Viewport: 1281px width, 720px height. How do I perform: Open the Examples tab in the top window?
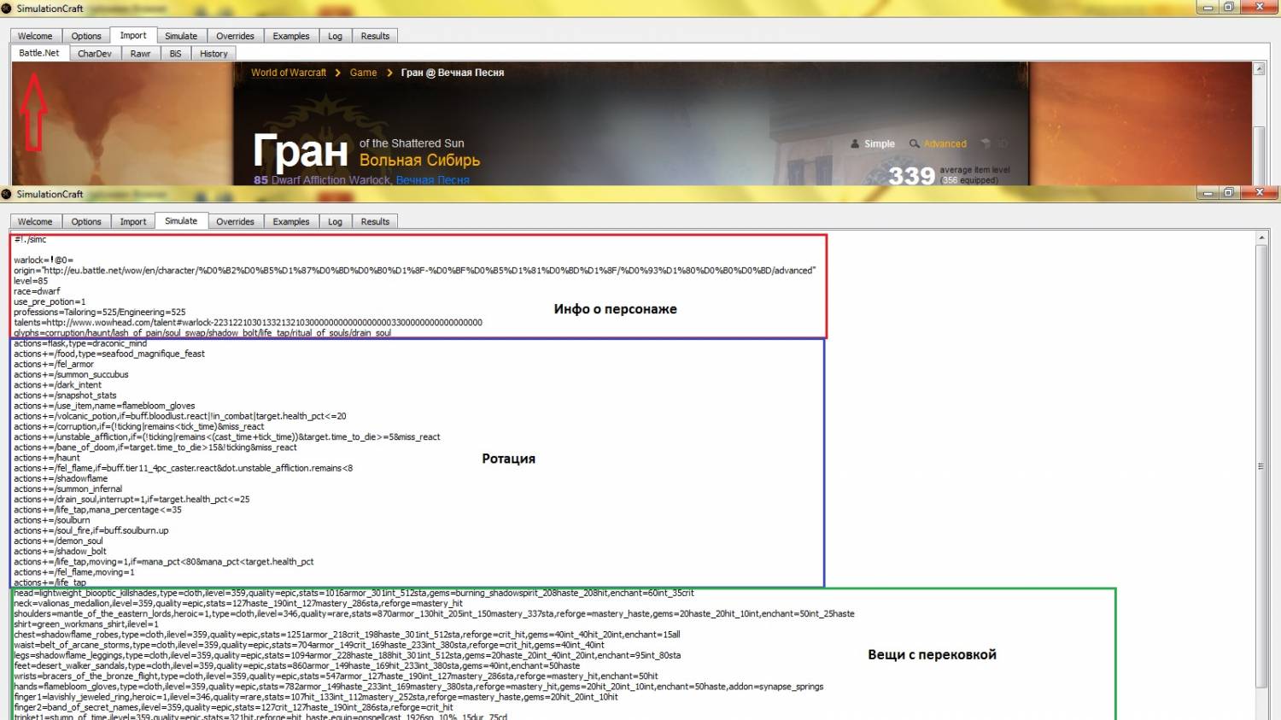pyautogui.click(x=291, y=36)
